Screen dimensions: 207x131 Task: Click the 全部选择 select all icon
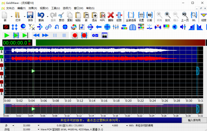(x=131, y=17)
